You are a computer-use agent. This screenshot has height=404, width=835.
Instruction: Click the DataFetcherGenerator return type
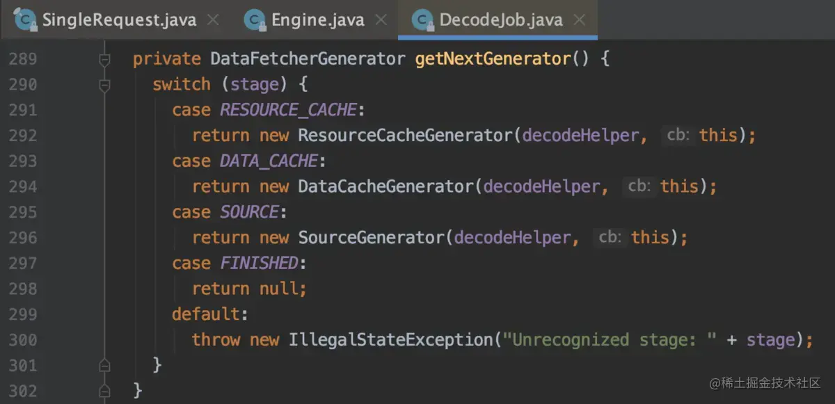click(x=308, y=59)
